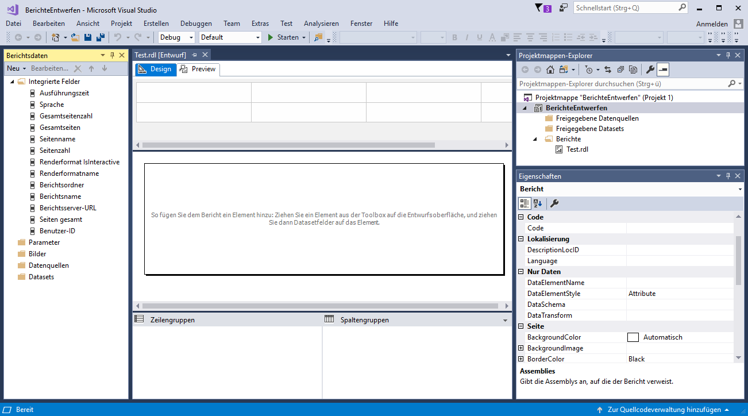Open the Debug configuration dropdown
The width and height of the screenshot is (748, 416).
point(191,37)
